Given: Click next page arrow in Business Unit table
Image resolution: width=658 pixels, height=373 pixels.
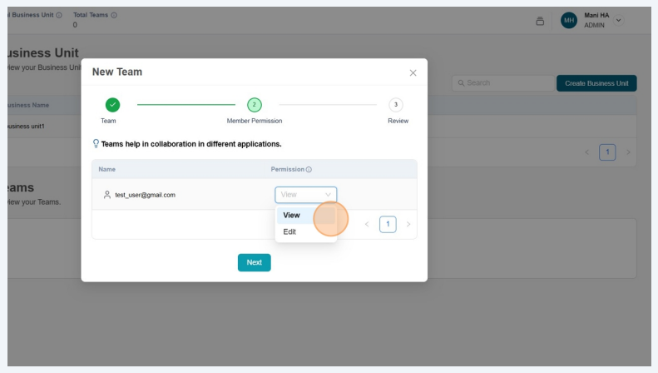Looking at the screenshot, I should click(x=628, y=152).
